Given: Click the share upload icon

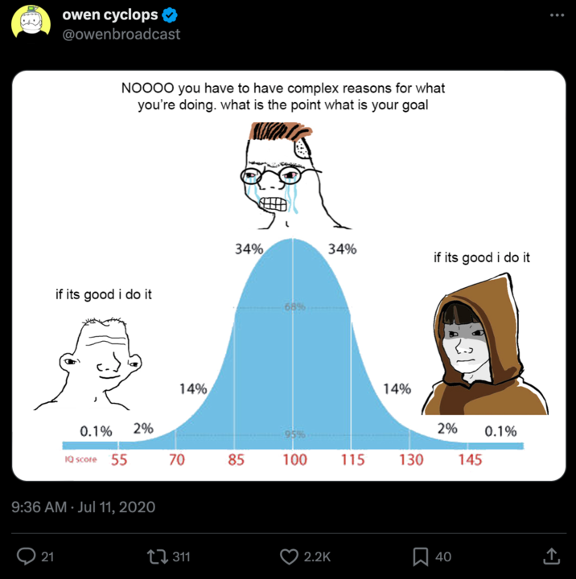Looking at the screenshot, I should point(552,556).
